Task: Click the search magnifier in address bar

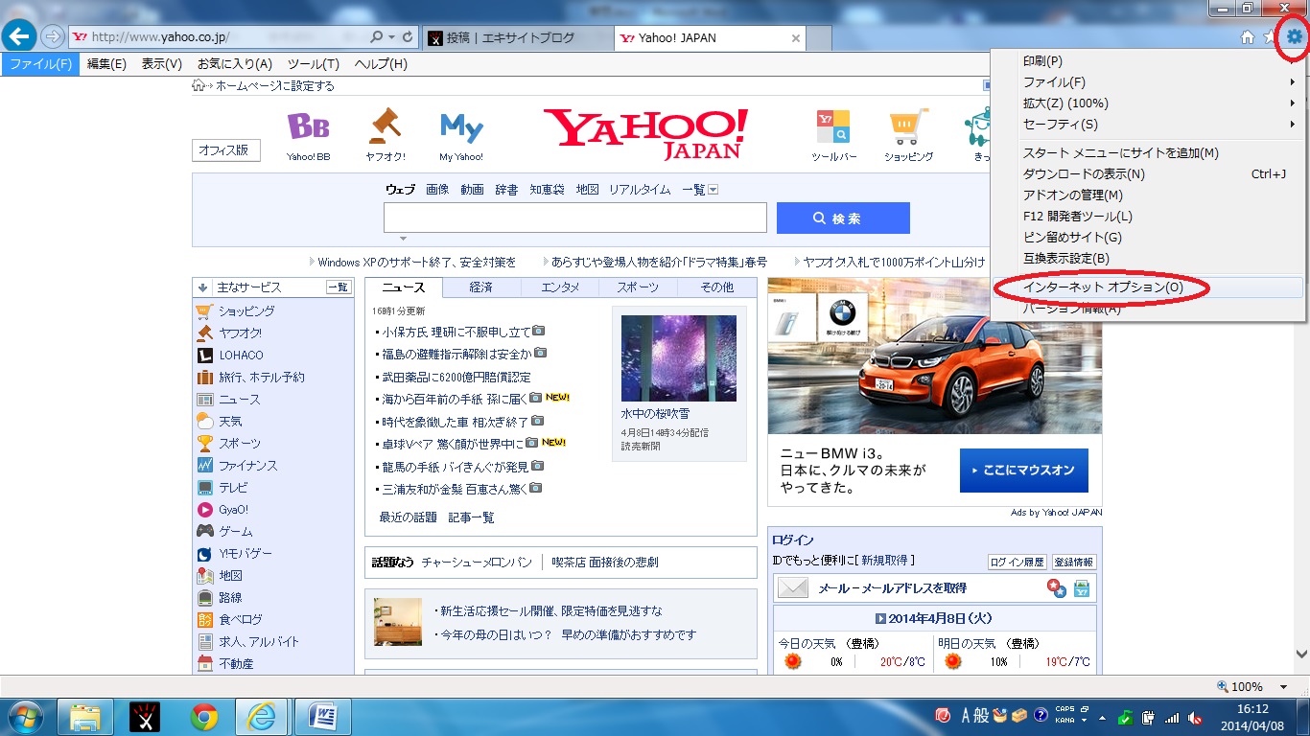Action: [x=377, y=37]
